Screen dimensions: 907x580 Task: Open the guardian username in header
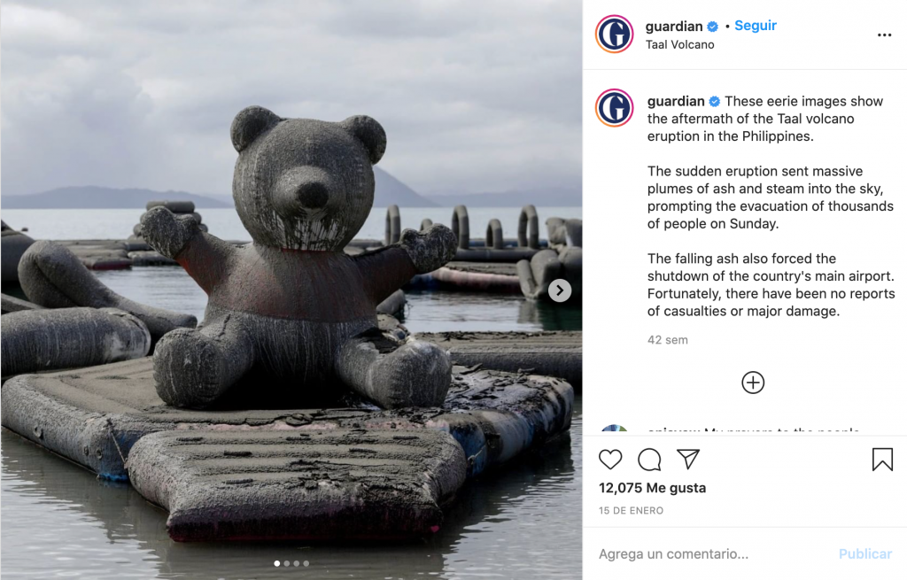click(674, 27)
